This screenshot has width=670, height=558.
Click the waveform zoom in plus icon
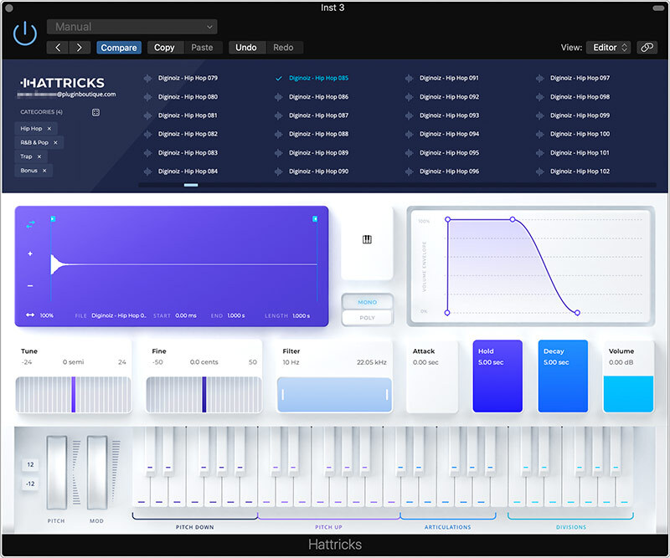(30, 253)
